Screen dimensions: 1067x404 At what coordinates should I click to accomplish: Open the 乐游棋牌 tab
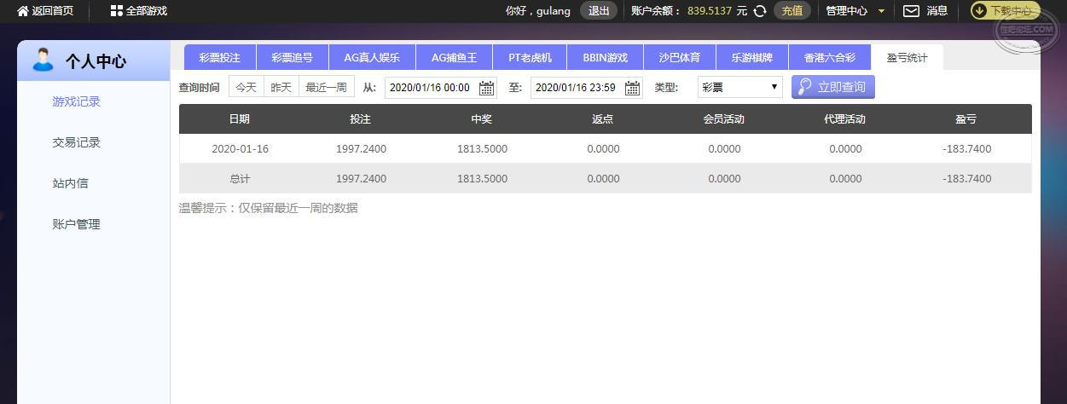pyautogui.click(x=752, y=57)
